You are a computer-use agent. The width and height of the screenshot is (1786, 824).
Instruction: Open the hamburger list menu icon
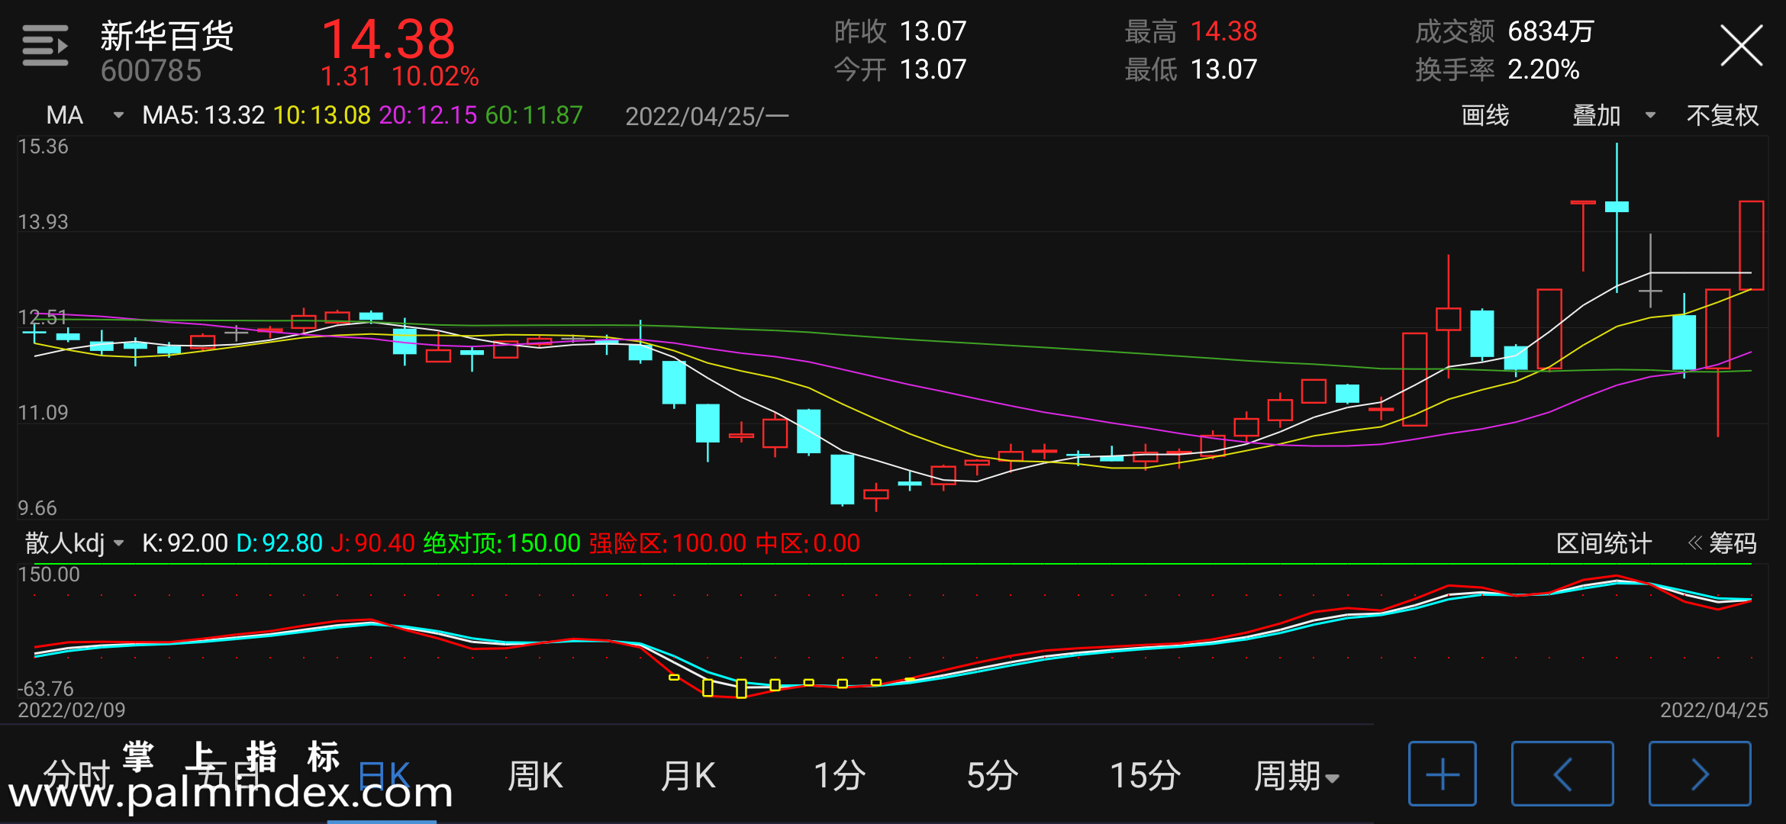[45, 46]
